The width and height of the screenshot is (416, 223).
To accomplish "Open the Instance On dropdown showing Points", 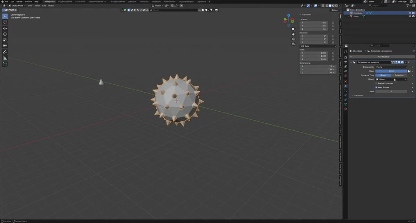I will 391,67.
